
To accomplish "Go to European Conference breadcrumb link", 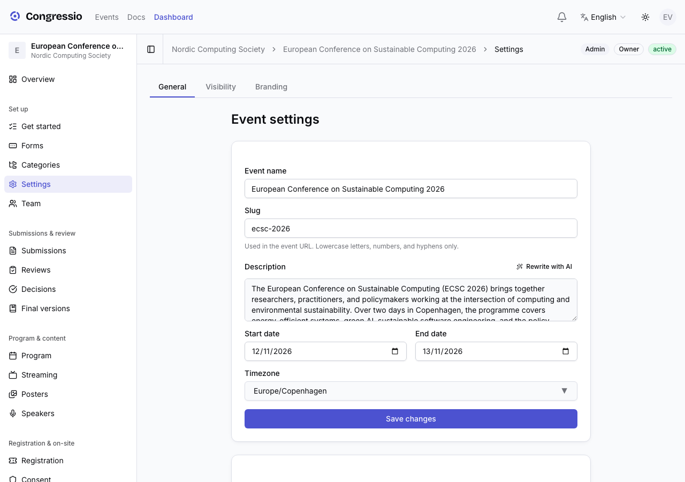I will click(x=379, y=49).
